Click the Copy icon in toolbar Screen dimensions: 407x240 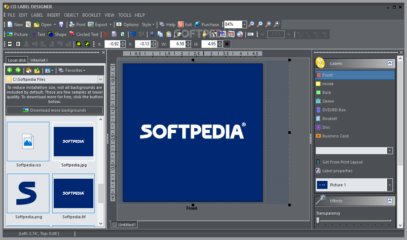pyautogui.click(x=160, y=34)
